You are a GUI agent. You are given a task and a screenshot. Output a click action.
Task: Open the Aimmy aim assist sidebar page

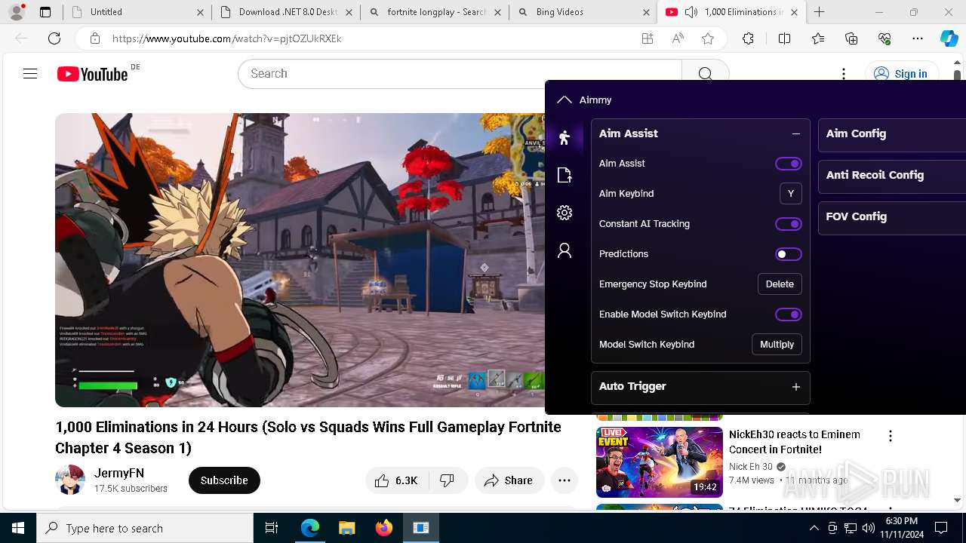pyautogui.click(x=565, y=137)
